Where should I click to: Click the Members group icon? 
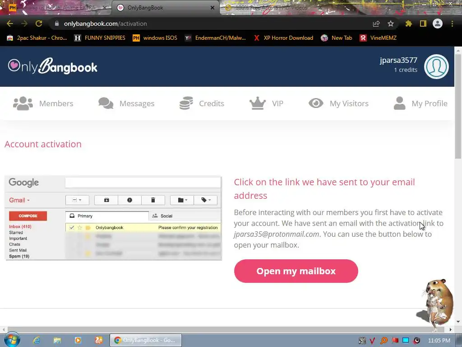(23, 103)
